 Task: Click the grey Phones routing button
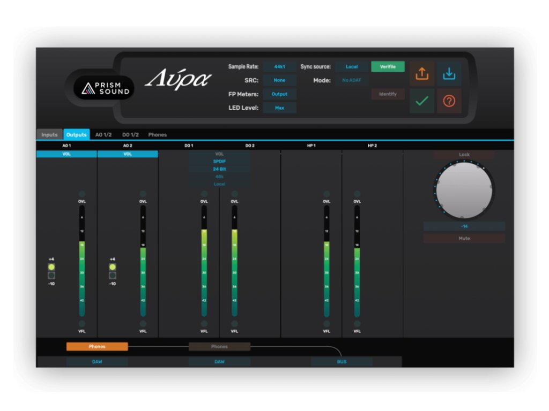[219, 346]
